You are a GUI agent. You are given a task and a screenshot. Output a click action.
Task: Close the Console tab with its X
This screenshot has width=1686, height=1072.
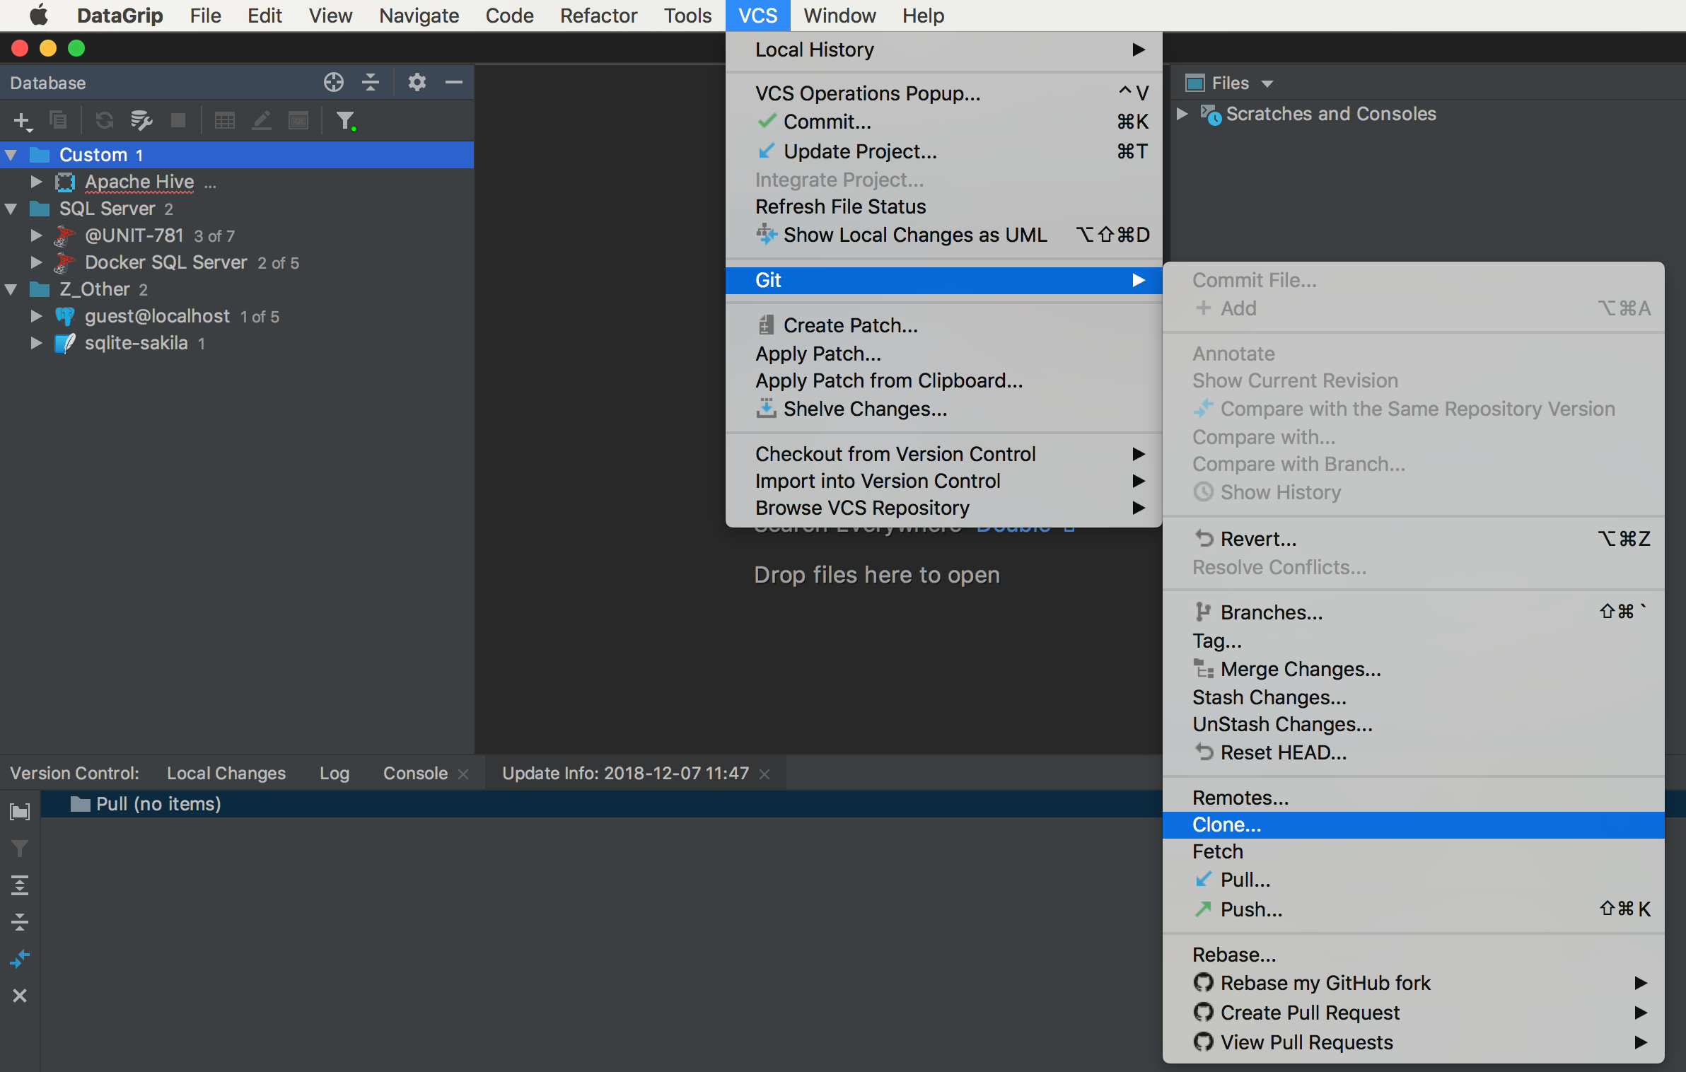pyautogui.click(x=463, y=774)
